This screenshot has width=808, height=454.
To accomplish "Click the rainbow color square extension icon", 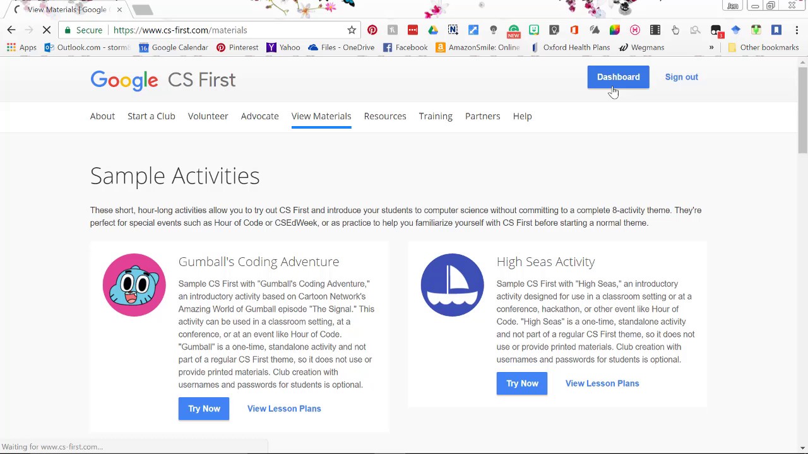I will point(615,30).
